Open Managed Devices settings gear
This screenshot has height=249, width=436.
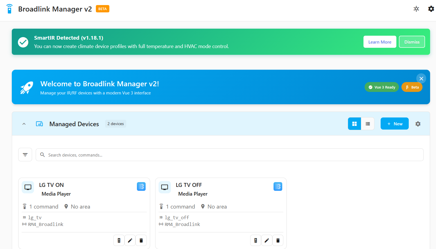point(418,124)
